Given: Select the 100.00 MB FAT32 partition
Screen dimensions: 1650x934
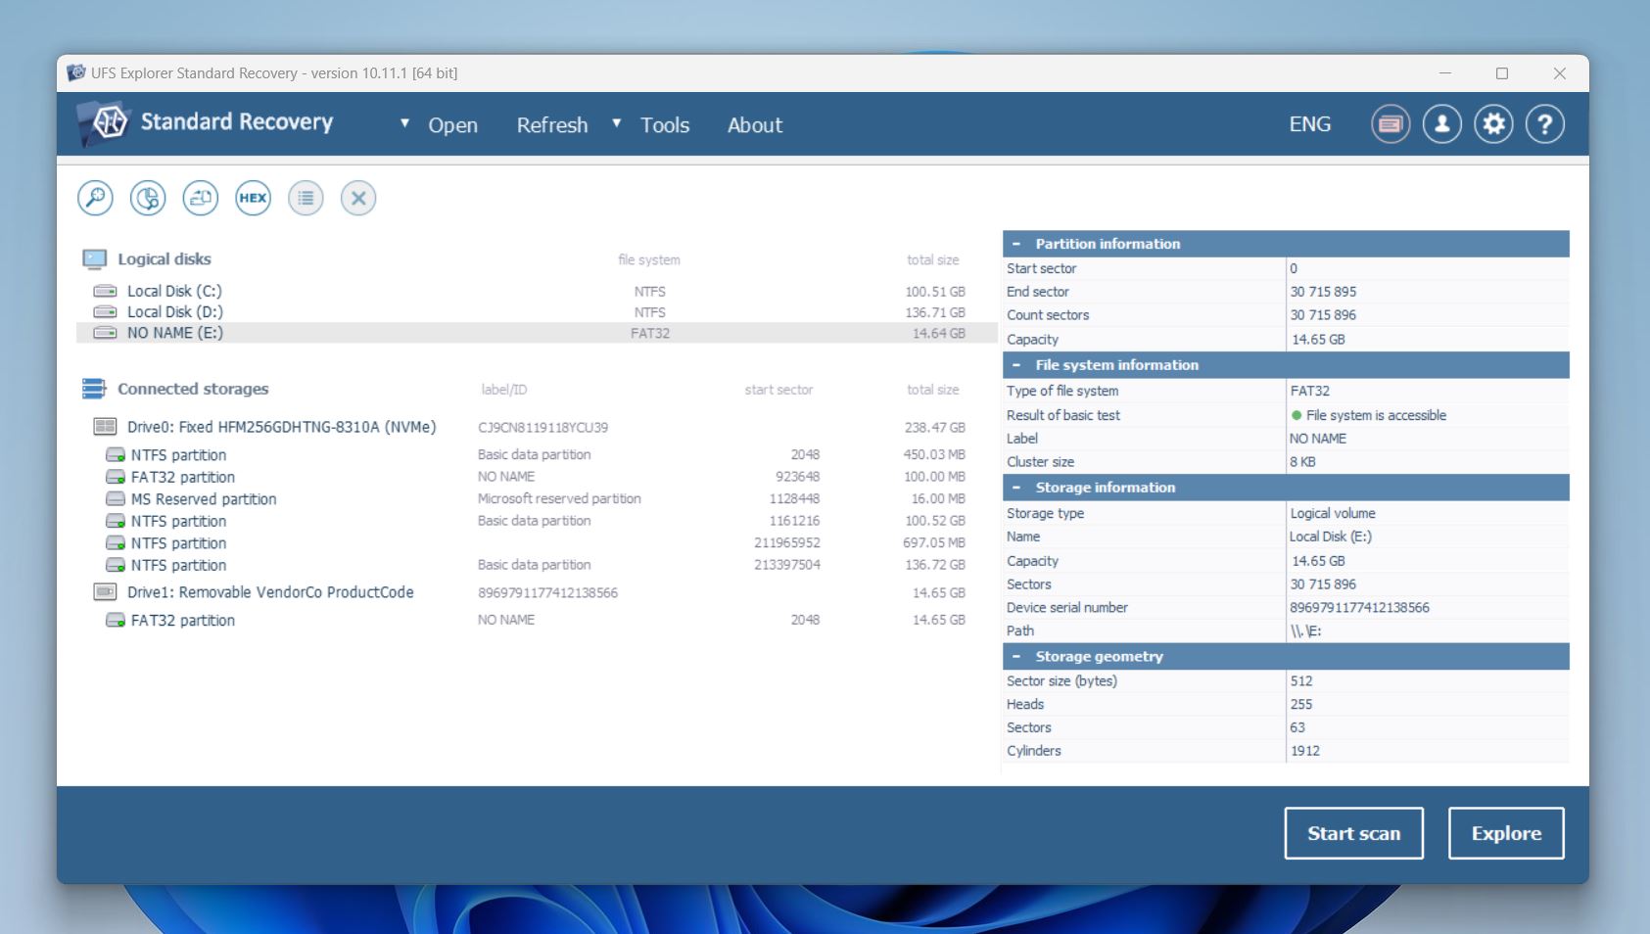Looking at the screenshot, I should point(537,477).
